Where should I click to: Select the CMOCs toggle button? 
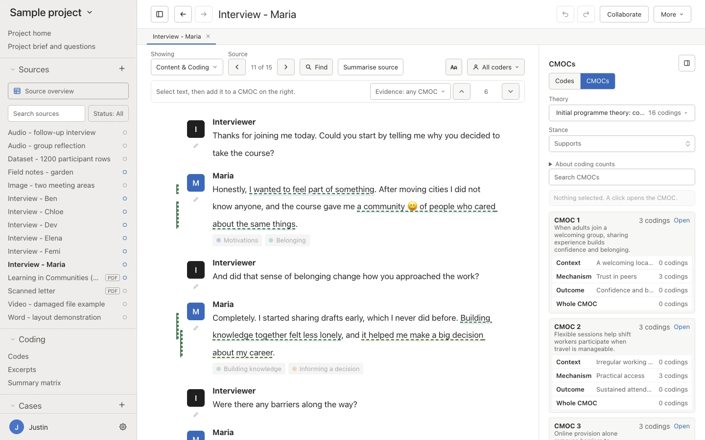click(598, 81)
